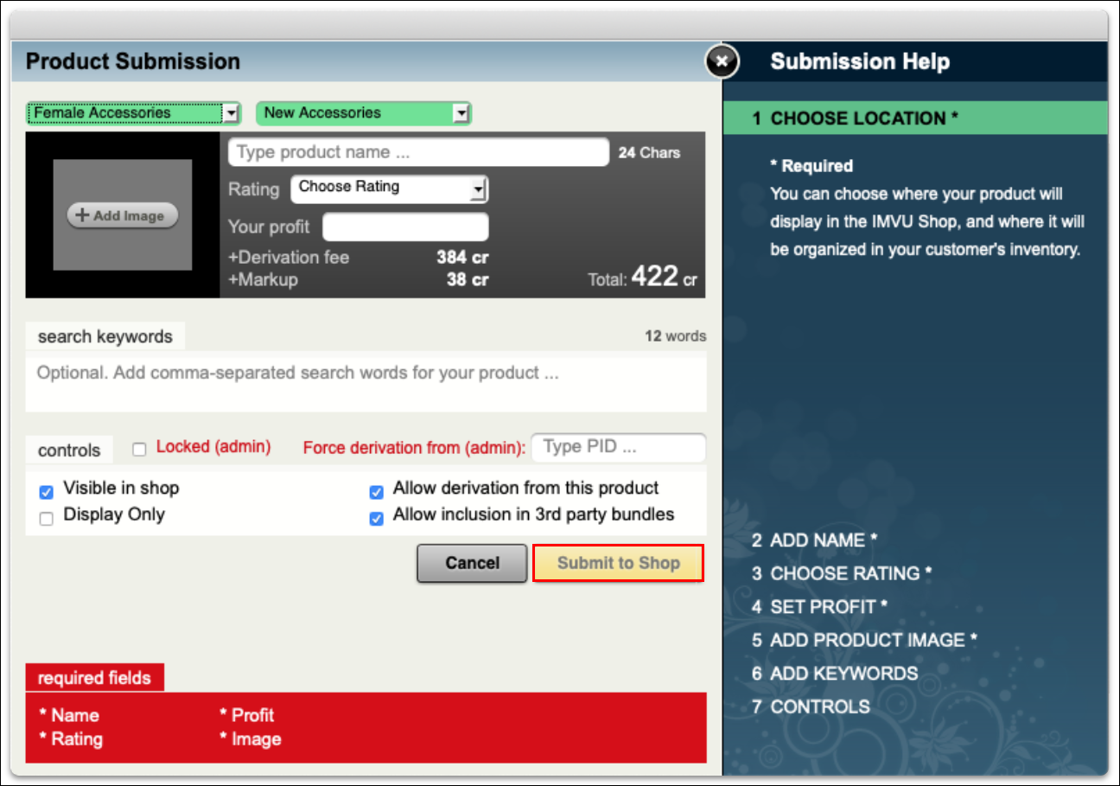Screen dimensions: 1120x786
Task: Open the Set Profit help step
Action: pyautogui.click(x=819, y=607)
